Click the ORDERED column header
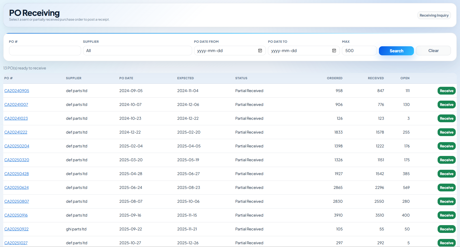 (335, 78)
